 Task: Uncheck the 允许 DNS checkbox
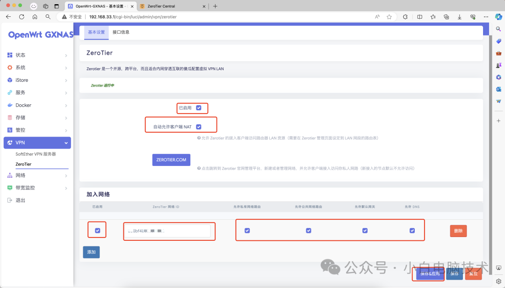412,230
